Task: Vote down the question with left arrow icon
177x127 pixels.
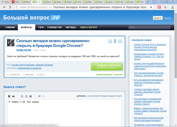Action: coord(110,41)
